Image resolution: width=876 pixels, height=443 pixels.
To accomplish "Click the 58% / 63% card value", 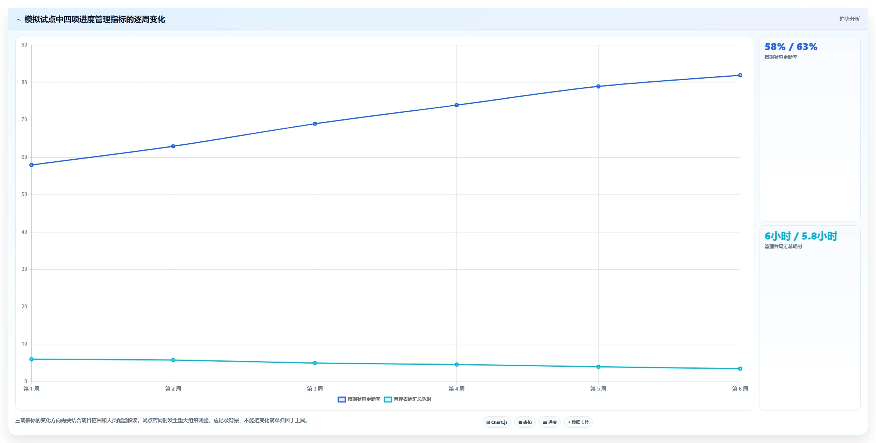I will (791, 47).
